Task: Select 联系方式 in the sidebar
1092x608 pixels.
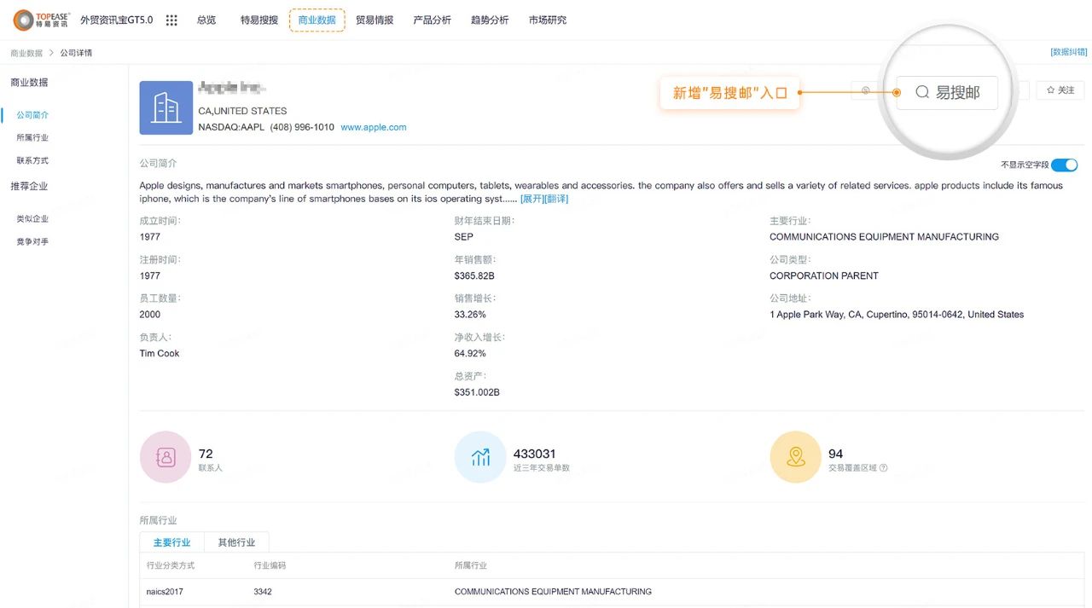Action: pos(32,160)
